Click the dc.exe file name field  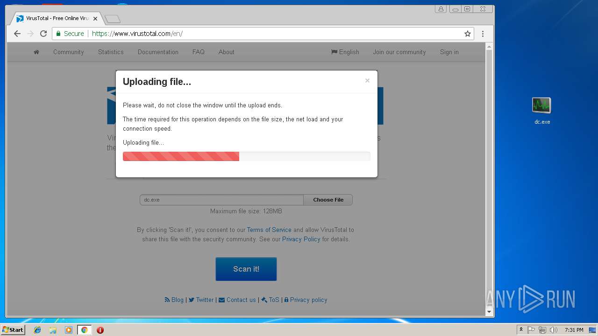pos(221,200)
